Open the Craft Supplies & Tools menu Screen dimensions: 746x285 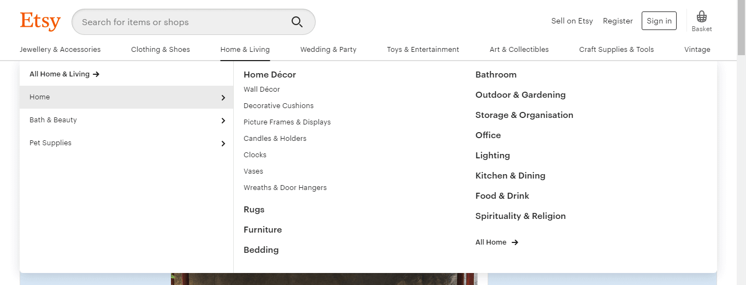[x=617, y=49]
